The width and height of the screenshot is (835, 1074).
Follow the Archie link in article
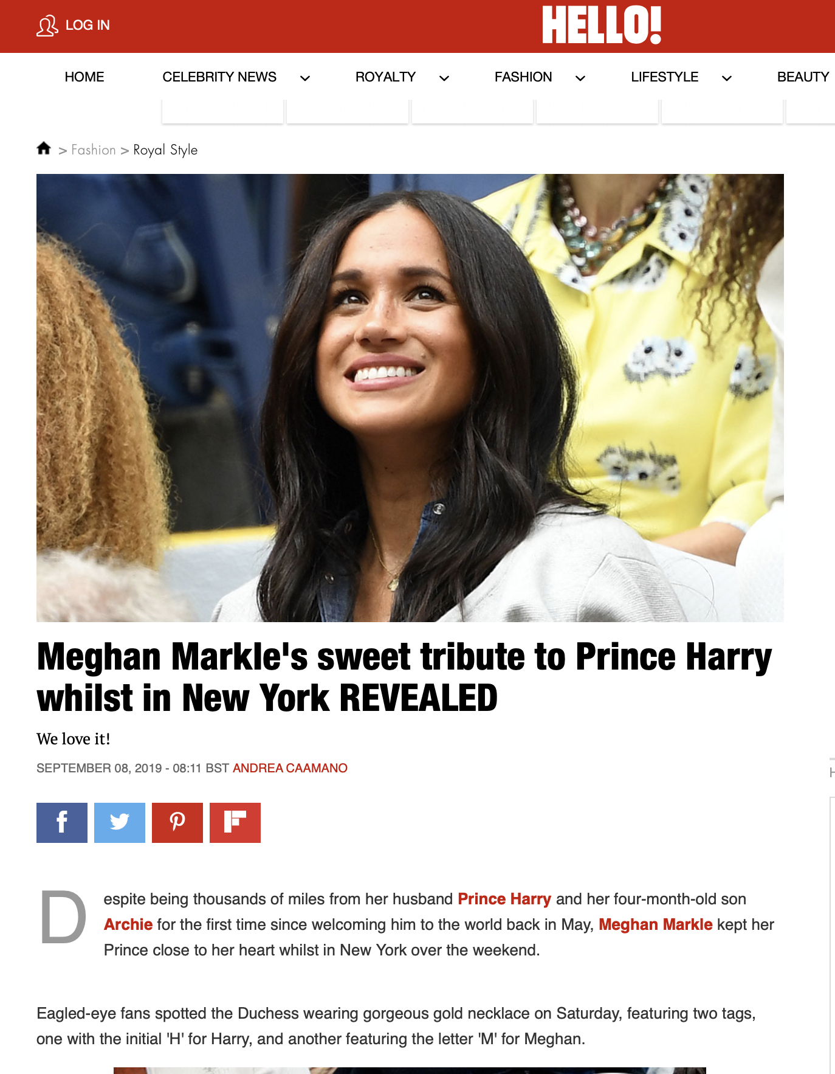(128, 924)
